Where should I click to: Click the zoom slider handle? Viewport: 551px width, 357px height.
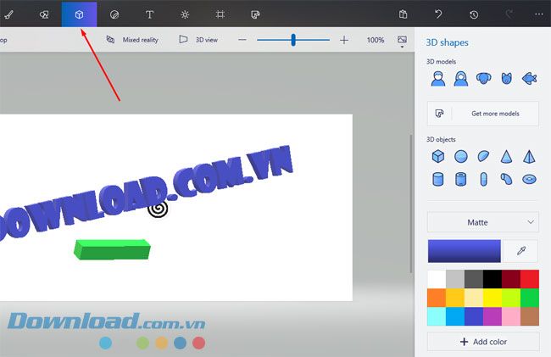click(293, 40)
